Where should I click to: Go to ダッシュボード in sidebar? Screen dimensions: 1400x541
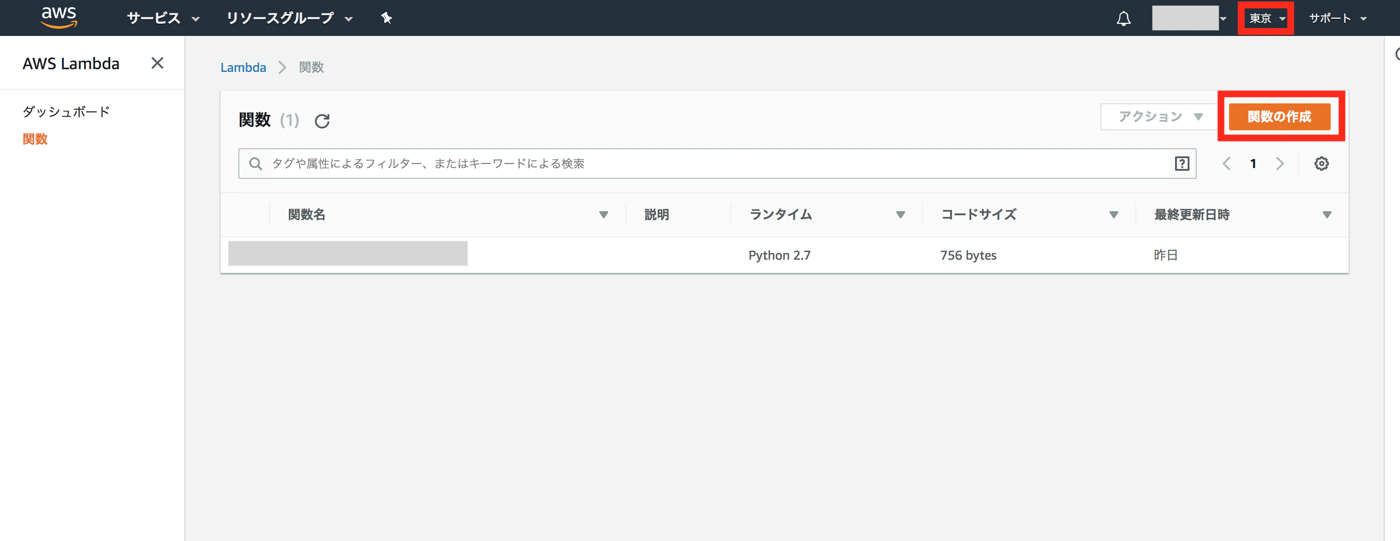[66, 112]
